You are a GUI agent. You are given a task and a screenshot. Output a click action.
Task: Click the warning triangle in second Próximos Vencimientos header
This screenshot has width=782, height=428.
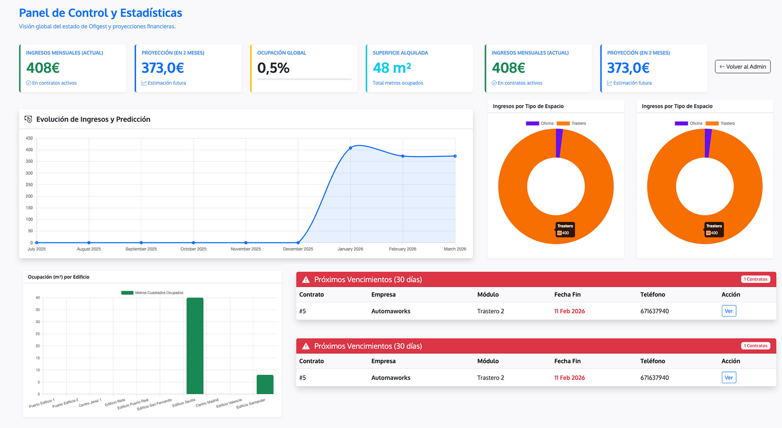click(x=305, y=346)
